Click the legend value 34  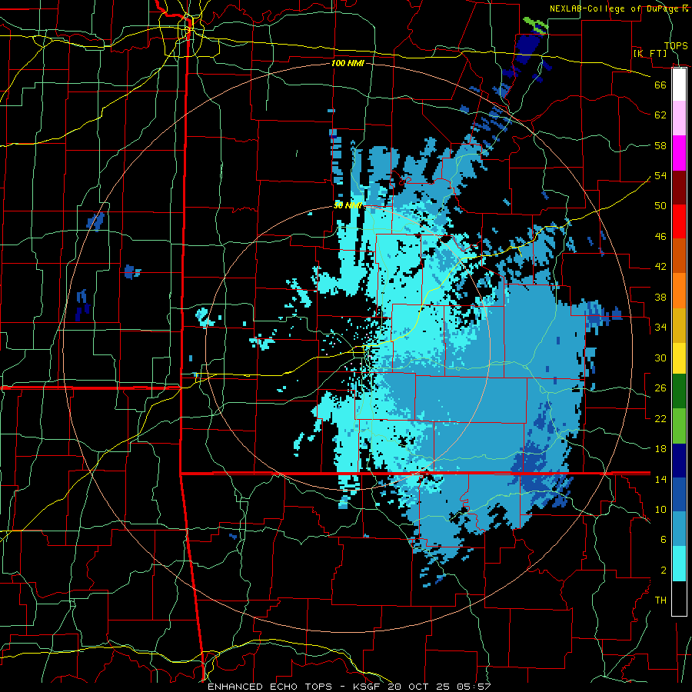coord(660,328)
